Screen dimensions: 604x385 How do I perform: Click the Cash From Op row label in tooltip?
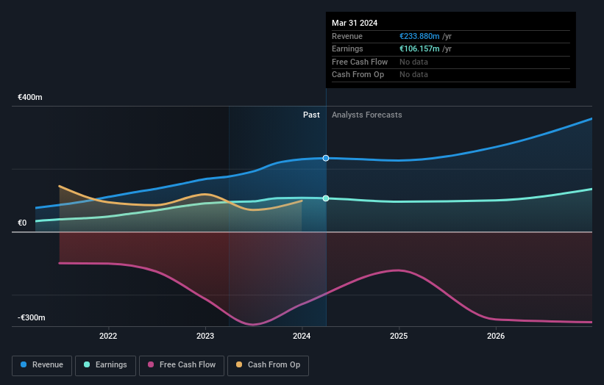coord(358,75)
